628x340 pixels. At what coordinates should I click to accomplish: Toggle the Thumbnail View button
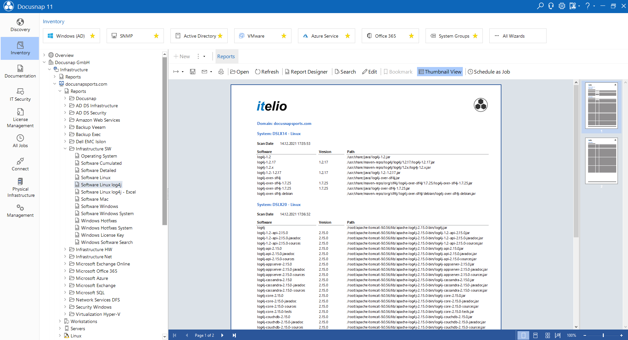pos(440,72)
